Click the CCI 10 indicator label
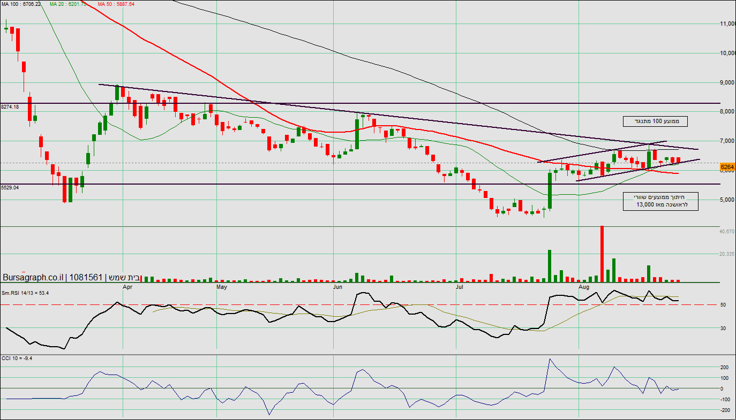The width and height of the screenshot is (736, 420). (x=17, y=358)
